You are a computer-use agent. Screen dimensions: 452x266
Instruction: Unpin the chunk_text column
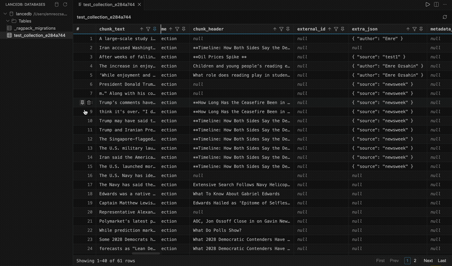pyautogui.click(x=155, y=29)
